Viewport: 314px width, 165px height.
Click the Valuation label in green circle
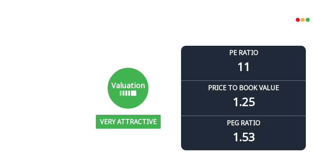pyautogui.click(x=128, y=85)
